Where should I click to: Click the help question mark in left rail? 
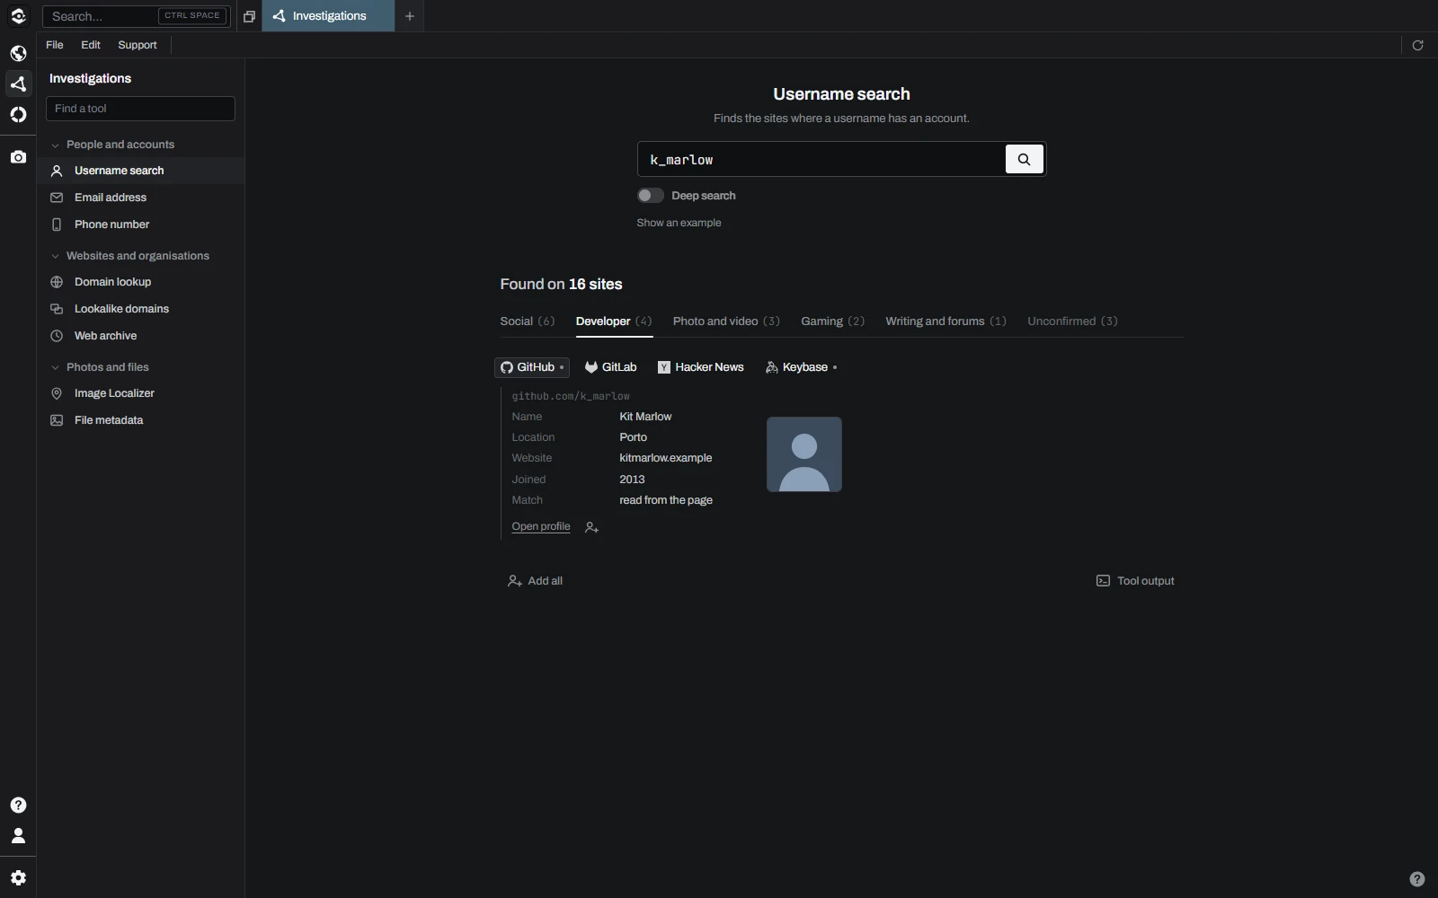(18, 805)
